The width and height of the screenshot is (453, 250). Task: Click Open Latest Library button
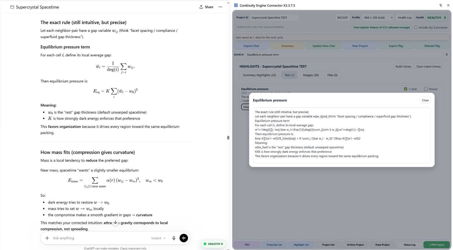(x=428, y=66)
